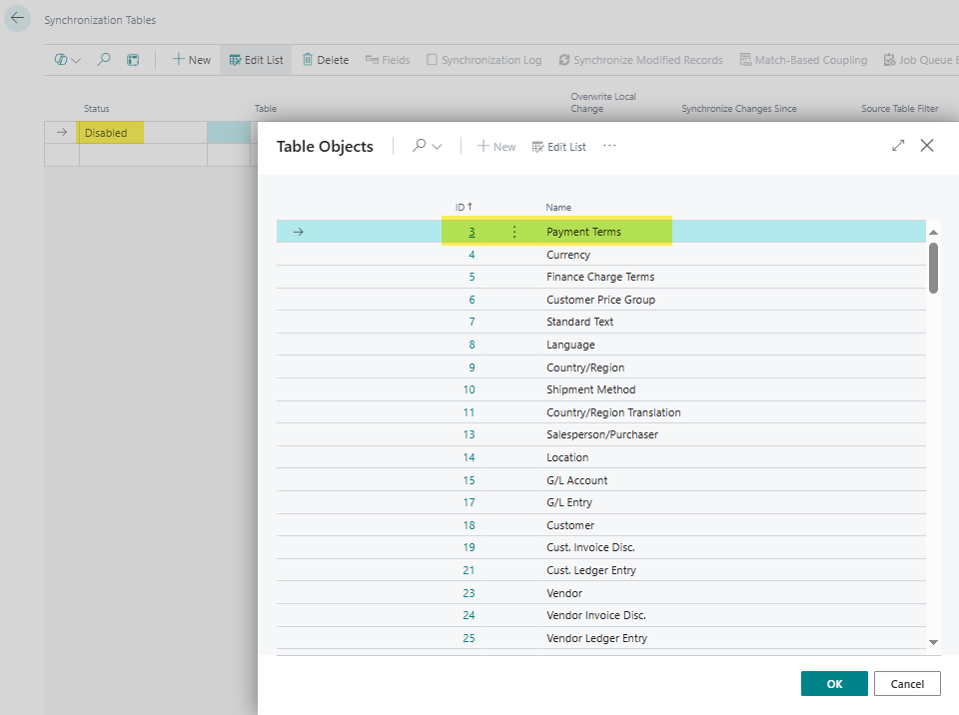This screenshot has height=715, width=959.
Task: Close the Table Objects dialog
Action: (x=927, y=146)
